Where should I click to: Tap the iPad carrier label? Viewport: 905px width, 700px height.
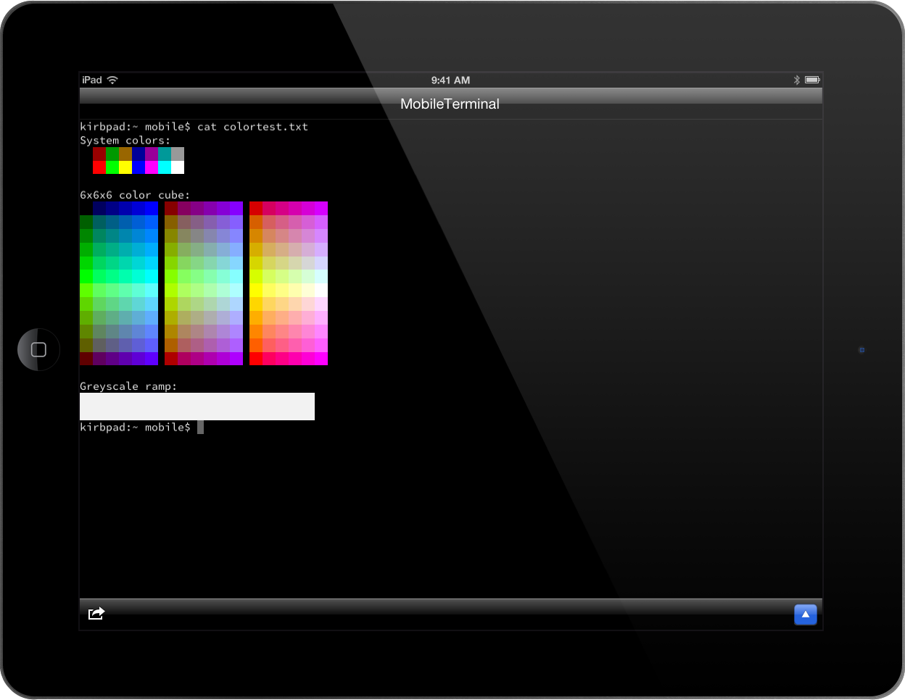tap(92, 80)
